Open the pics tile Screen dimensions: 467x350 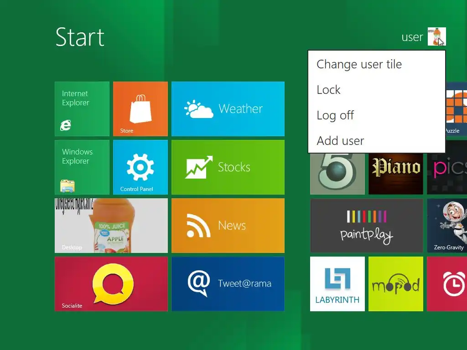coord(447,174)
